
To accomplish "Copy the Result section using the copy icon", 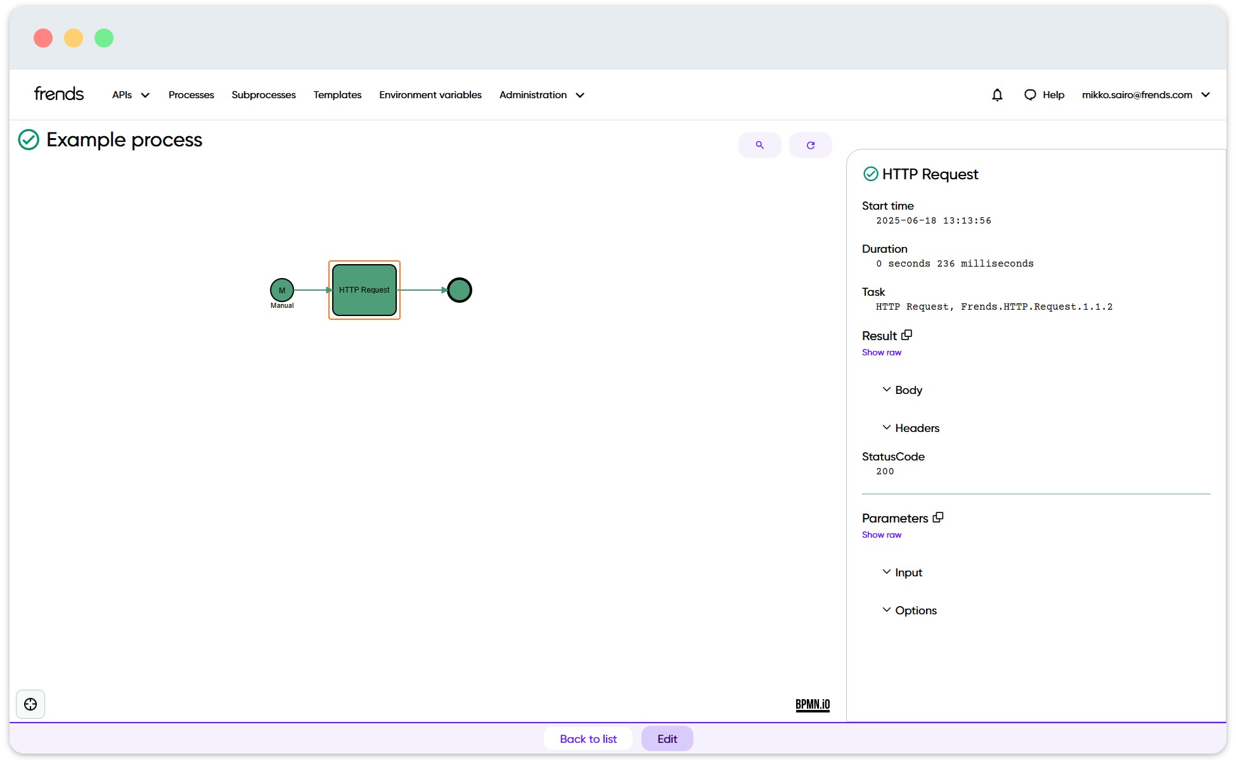I will pos(906,334).
